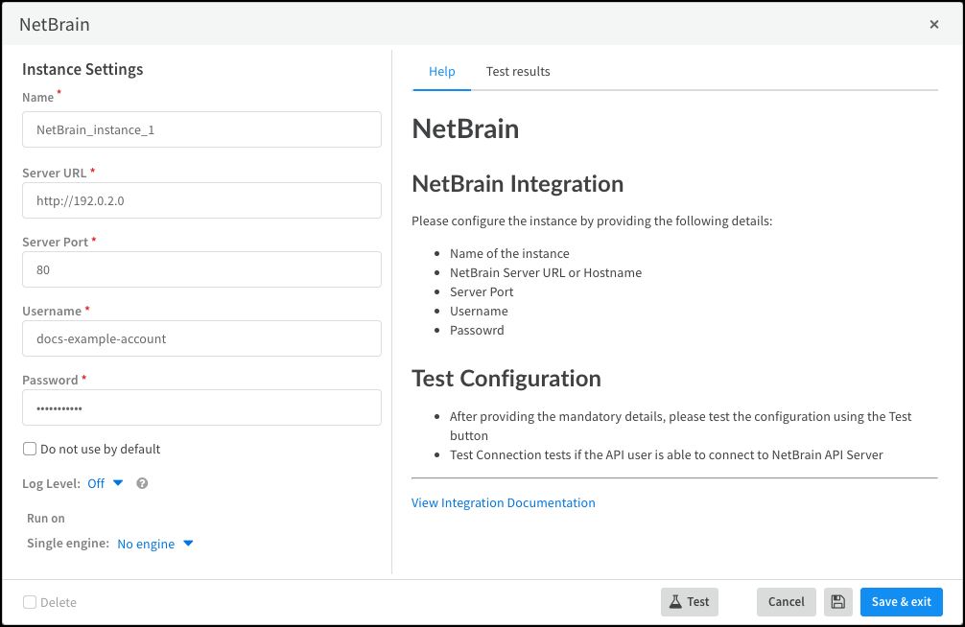Screen dimensions: 965x627
Task: Click the Test button with flask icon
Action: click(689, 602)
